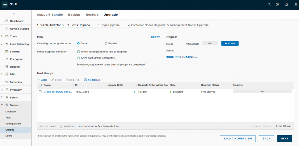Expand the Inventory sidebar section
Viewport: 299px width, 146px height.
(2, 90)
